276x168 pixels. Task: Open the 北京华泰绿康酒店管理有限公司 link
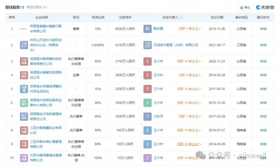[46, 158]
